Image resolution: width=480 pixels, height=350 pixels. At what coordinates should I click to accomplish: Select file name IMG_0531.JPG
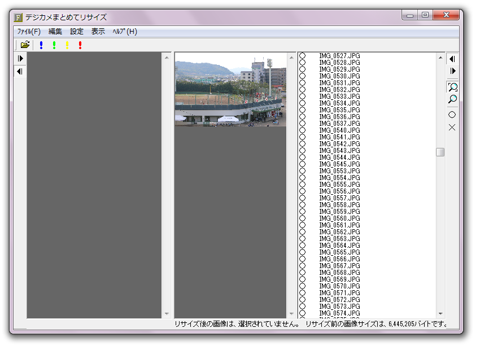click(339, 82)
